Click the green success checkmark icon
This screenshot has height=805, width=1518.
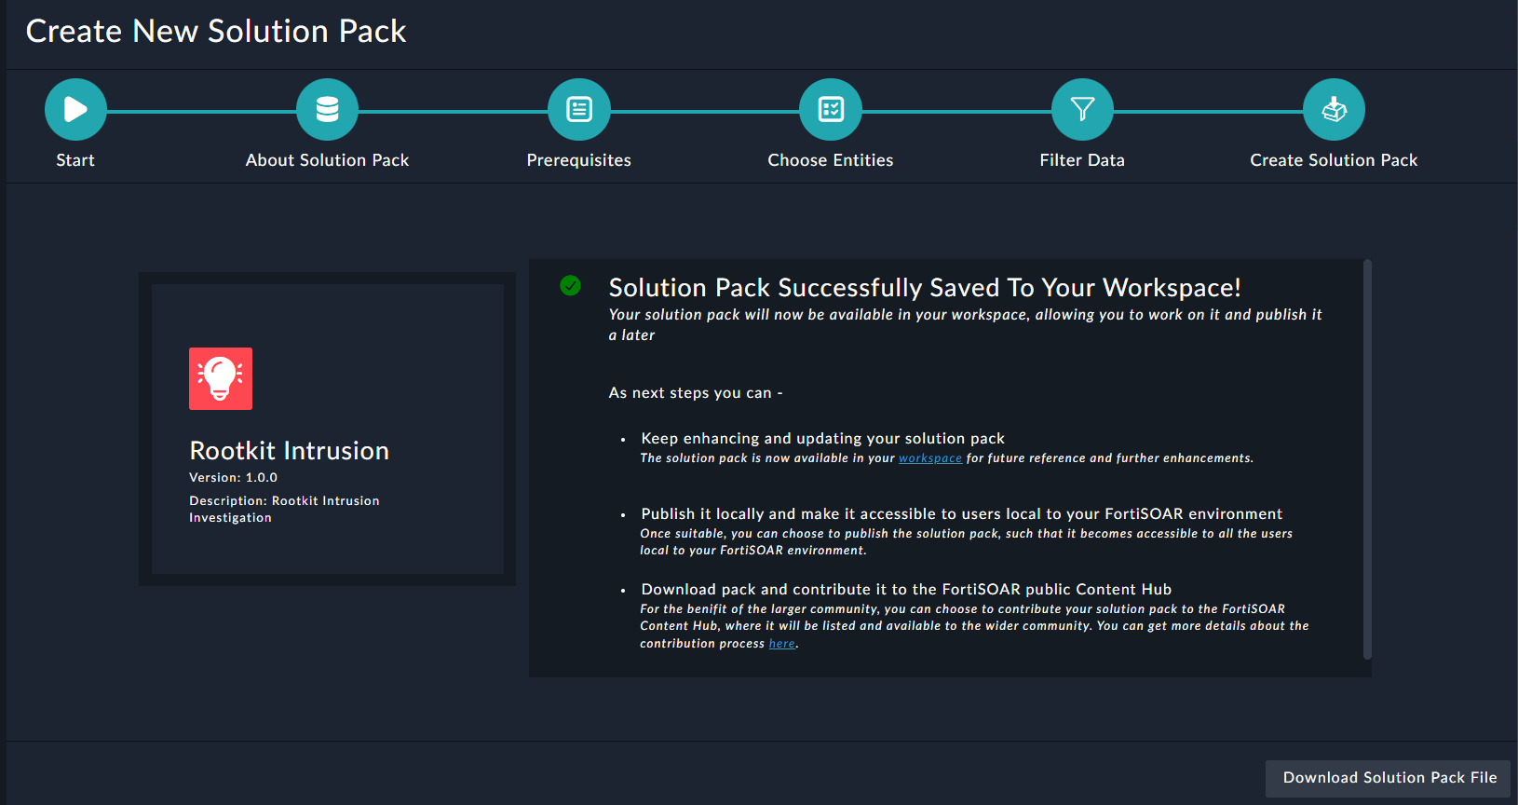(570, 287)
